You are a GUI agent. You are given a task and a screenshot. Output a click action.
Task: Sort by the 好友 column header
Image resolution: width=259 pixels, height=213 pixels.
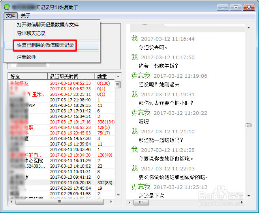28,77
